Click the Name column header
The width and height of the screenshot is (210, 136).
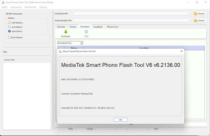pyautogui.click(x=74, y=48)
